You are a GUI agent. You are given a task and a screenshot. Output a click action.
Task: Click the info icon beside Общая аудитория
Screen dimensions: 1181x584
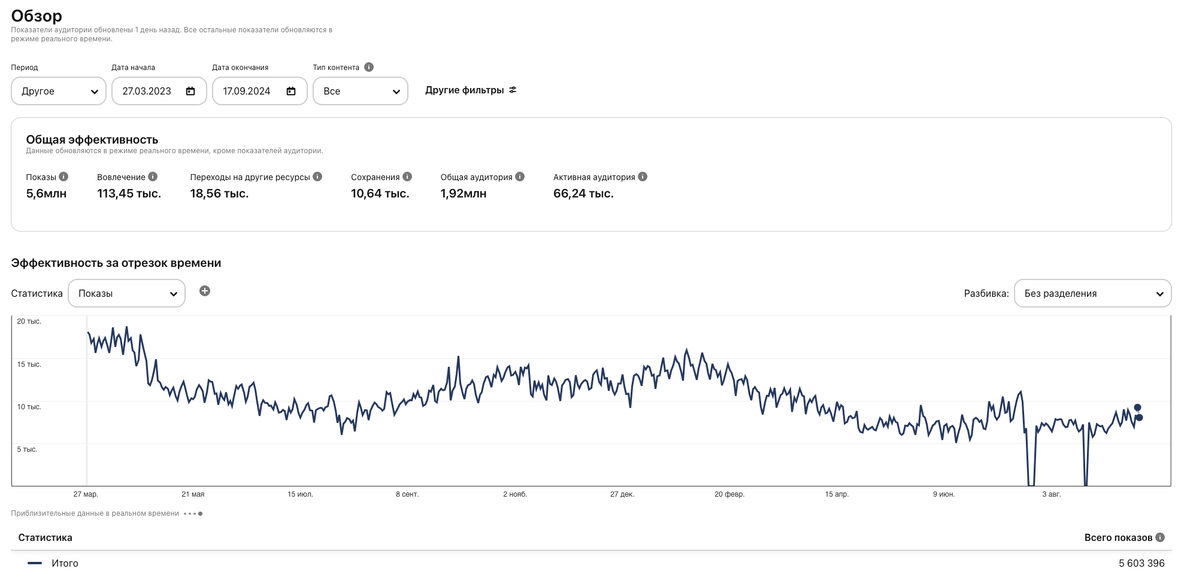[x=520, y=177]
